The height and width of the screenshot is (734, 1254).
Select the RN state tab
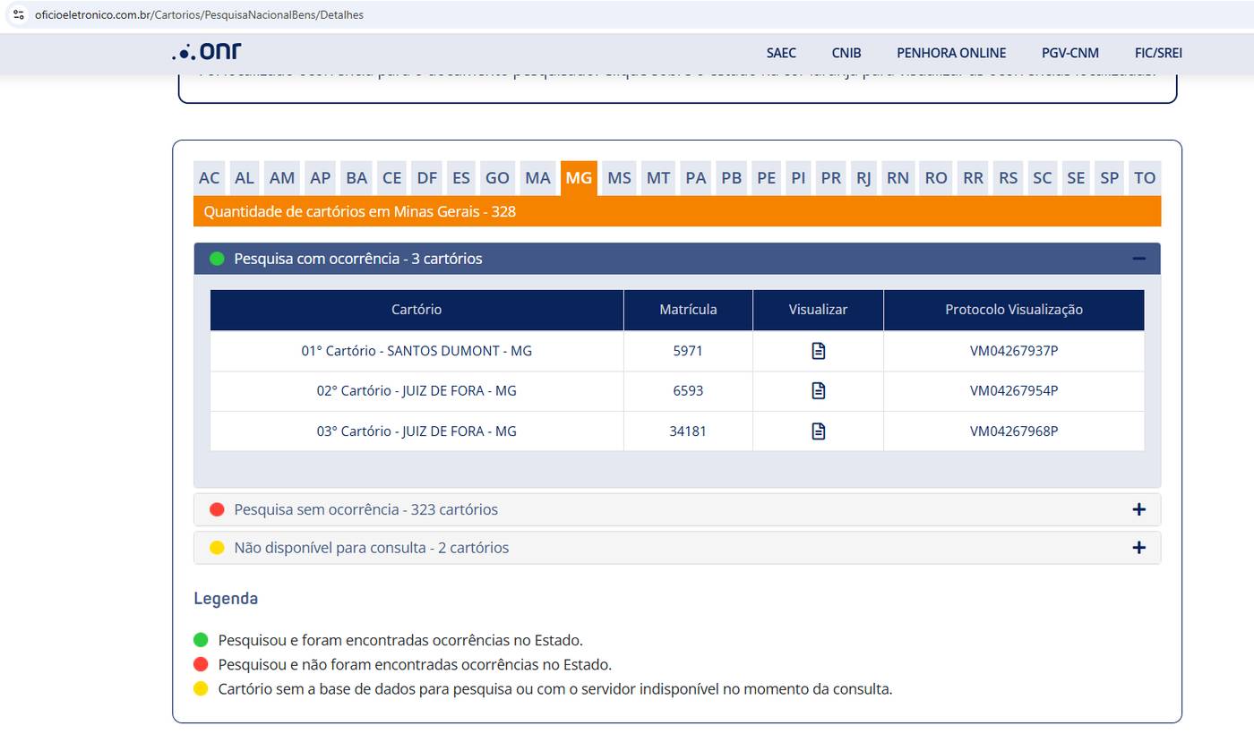click(898, 178)
